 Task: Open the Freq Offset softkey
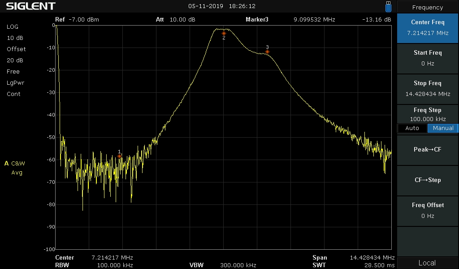[x=427, y=210]
